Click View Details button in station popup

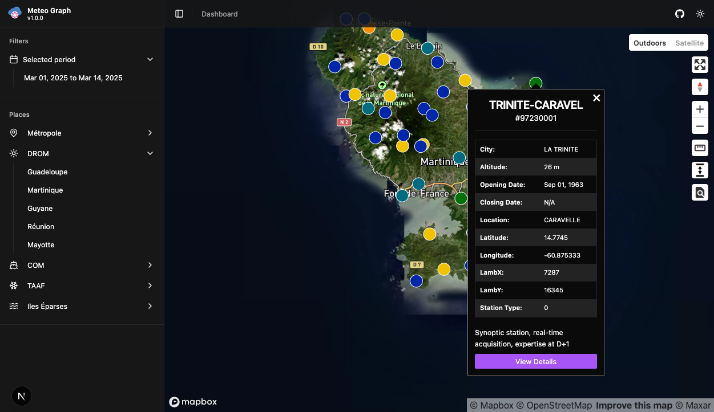536,361
